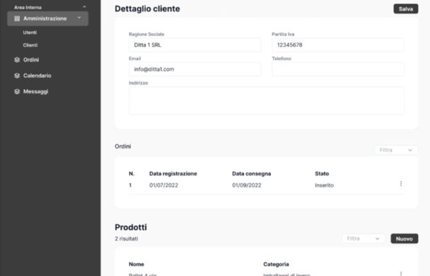Click the Ordini icon in sidebar

[x=17, y=59]
